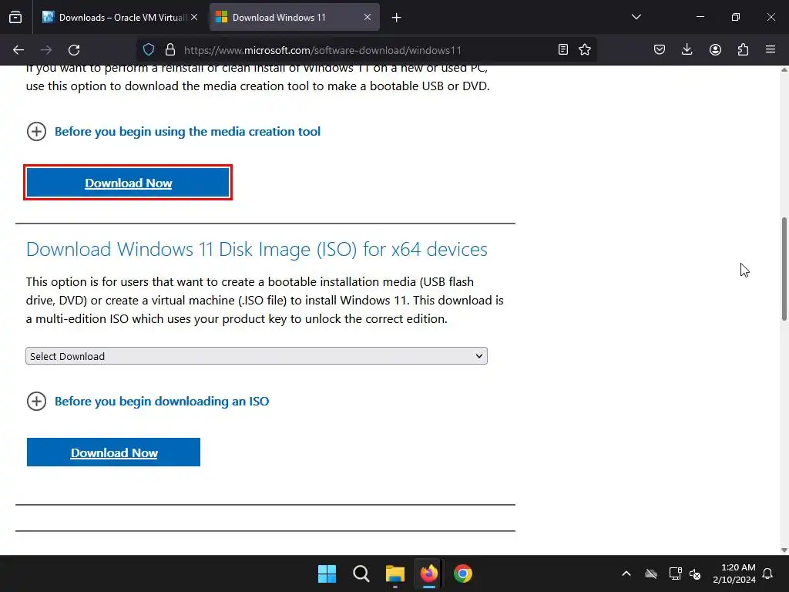Viewport: 789px width, 592px height.
Task: Bookmark this page with the star
Action: tap(585, 49)
